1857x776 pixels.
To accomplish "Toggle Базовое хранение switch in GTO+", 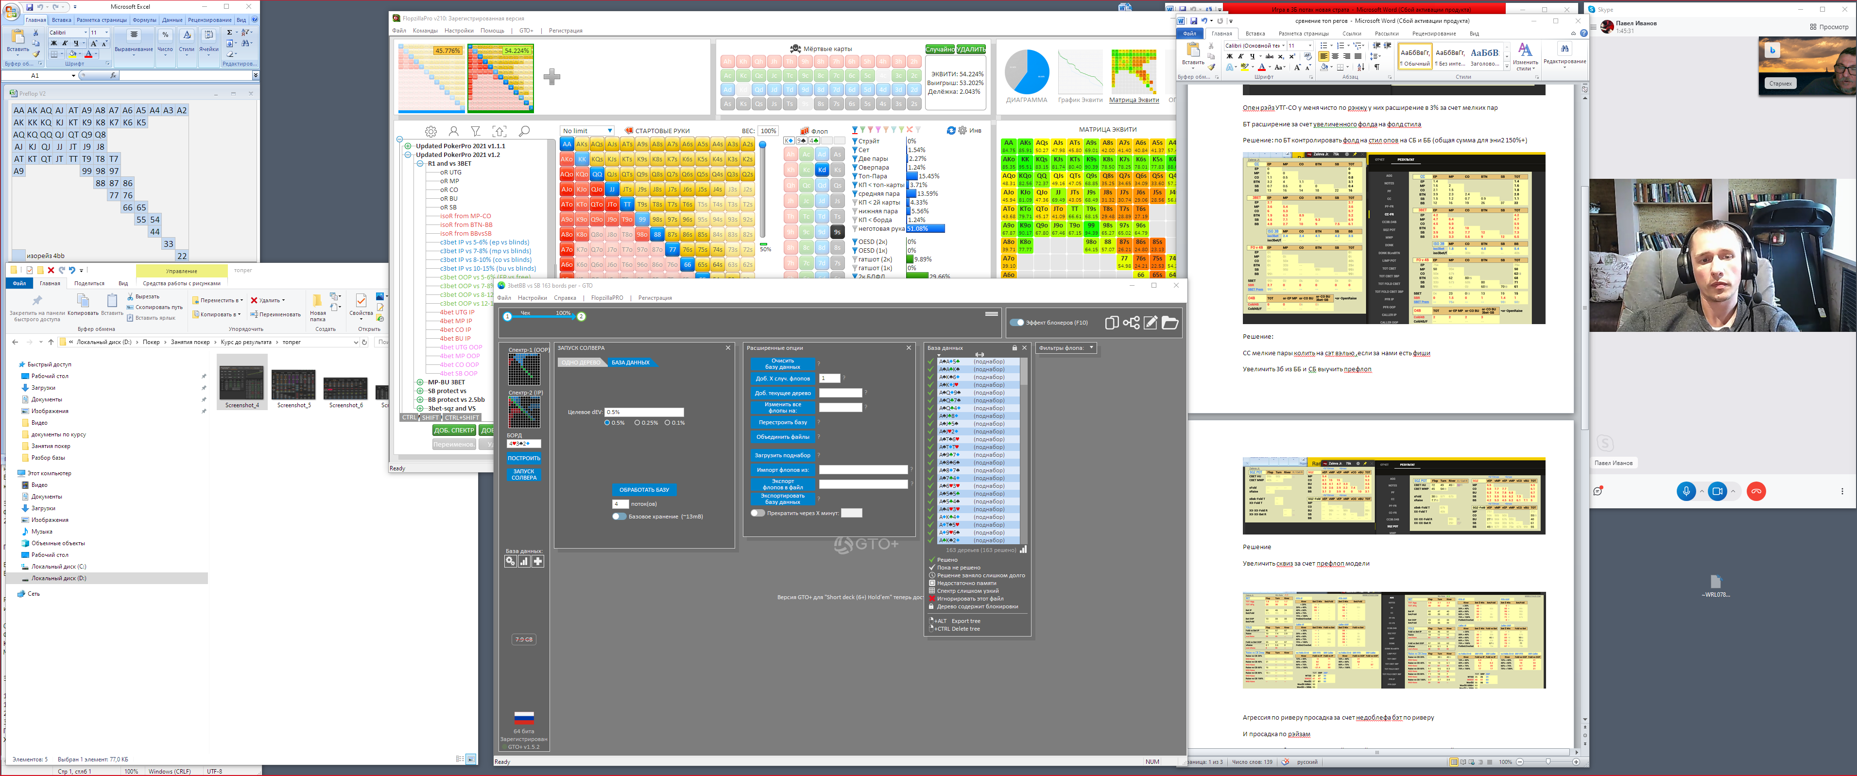I will (619, 517).
